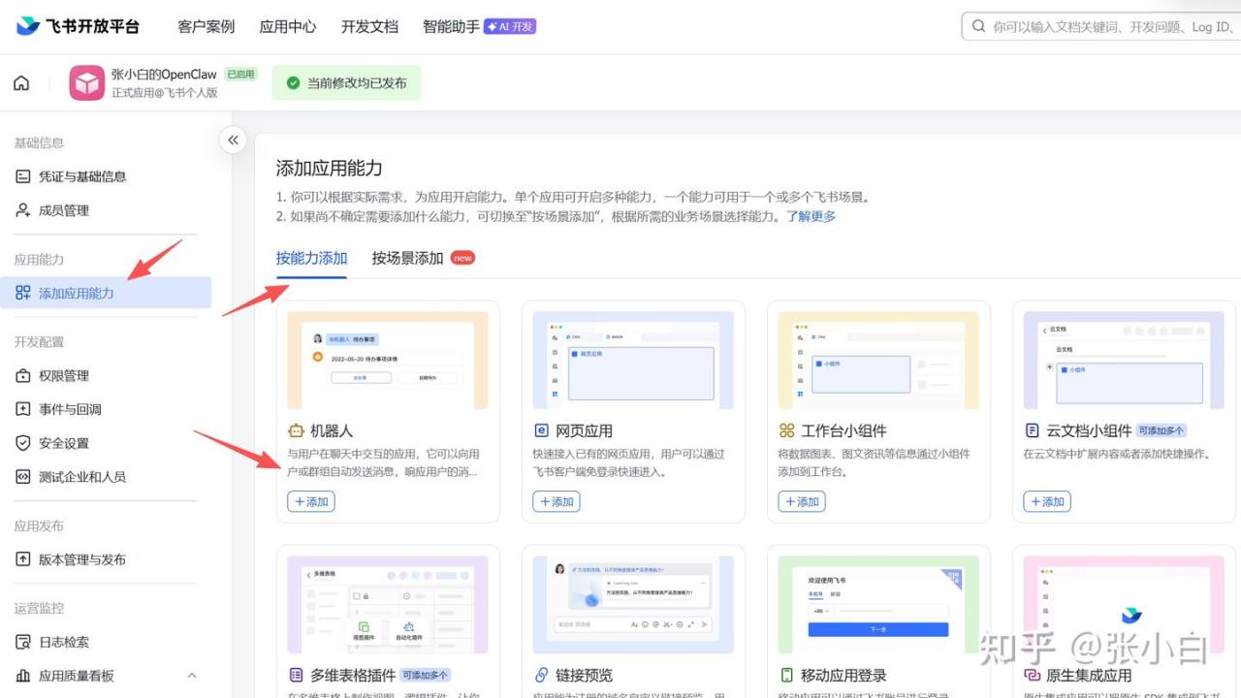
Task: Open 日志检索 in the sidebar
Action: tap(63, 642)
